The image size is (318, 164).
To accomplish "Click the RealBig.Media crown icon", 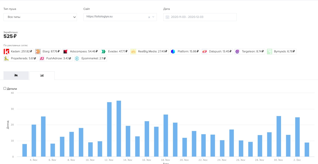I will [x=133, y=52].
